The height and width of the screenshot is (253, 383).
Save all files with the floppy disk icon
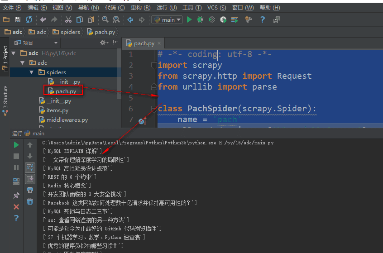(x=18, y=19)
